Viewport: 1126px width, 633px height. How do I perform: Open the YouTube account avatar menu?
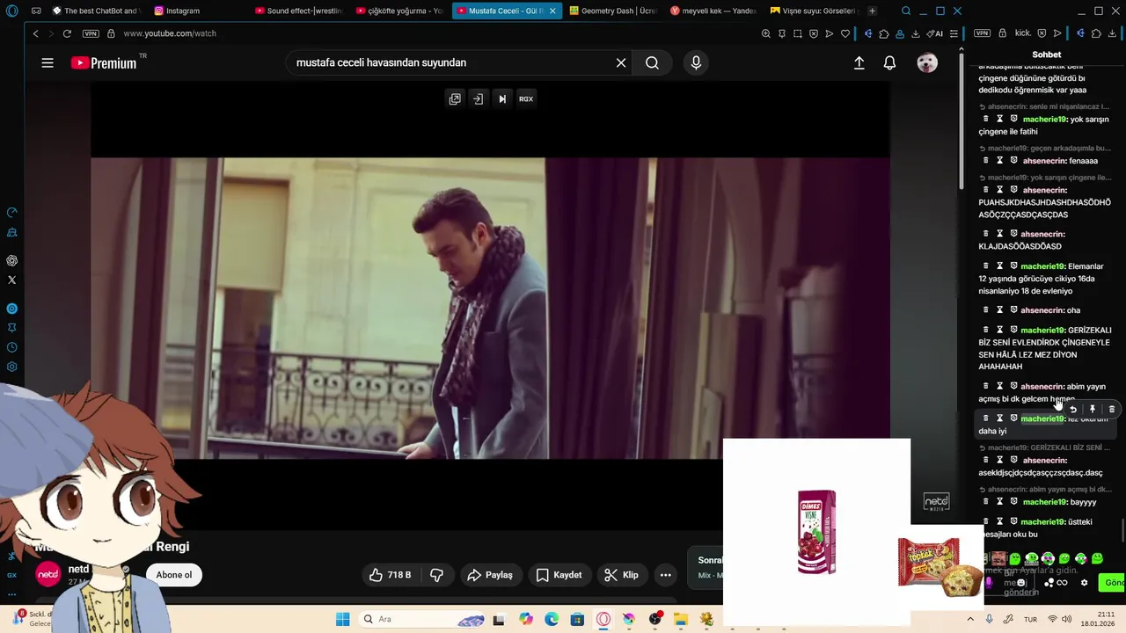927,62
